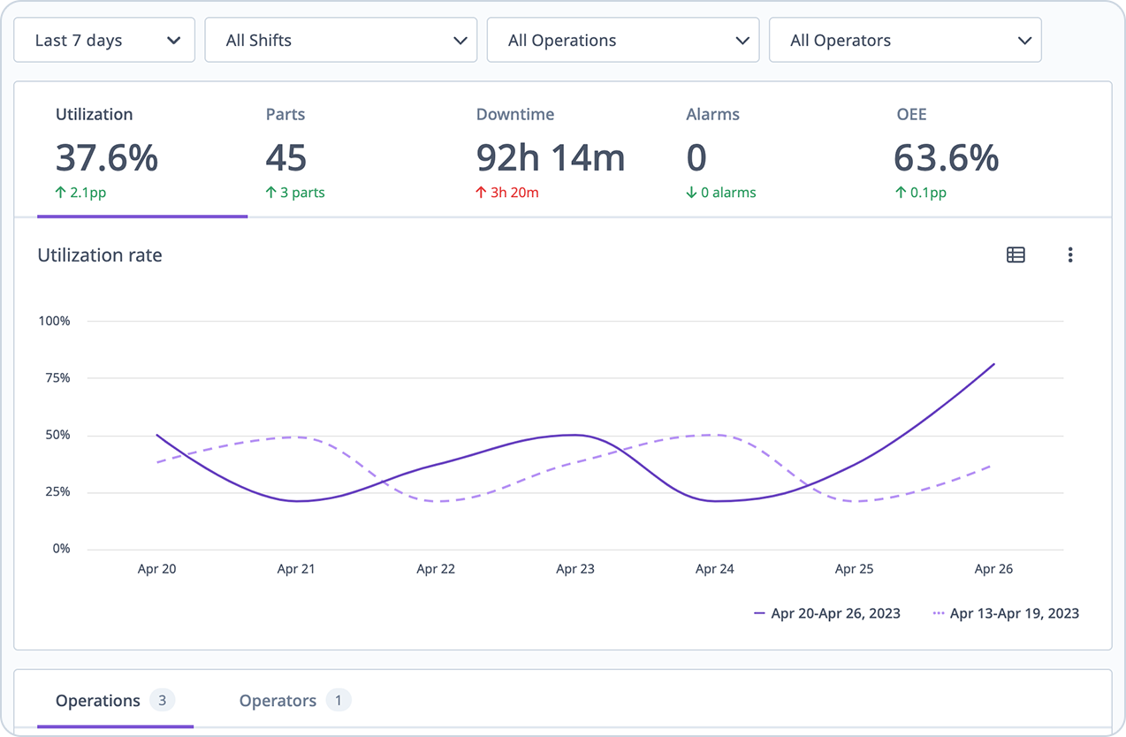Select the Operations tab
The image size is (1126, 737).
click(115, 701)
